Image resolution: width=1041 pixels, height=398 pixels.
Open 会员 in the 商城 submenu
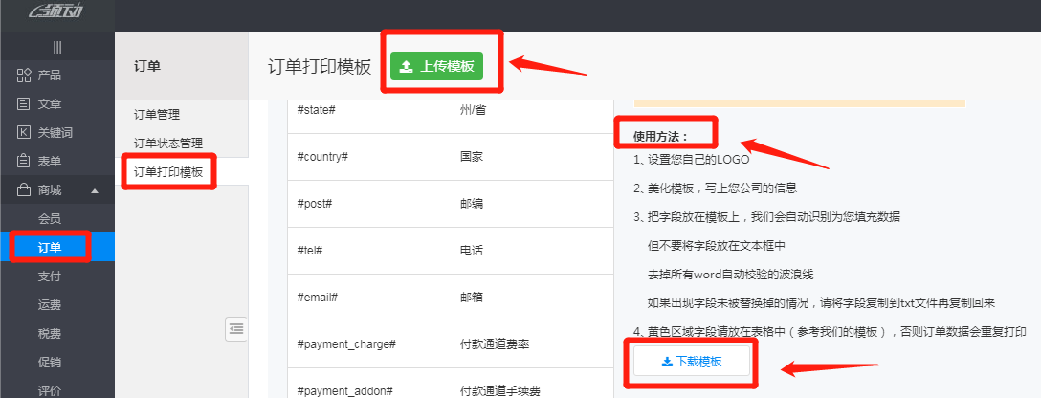[50, 219]
